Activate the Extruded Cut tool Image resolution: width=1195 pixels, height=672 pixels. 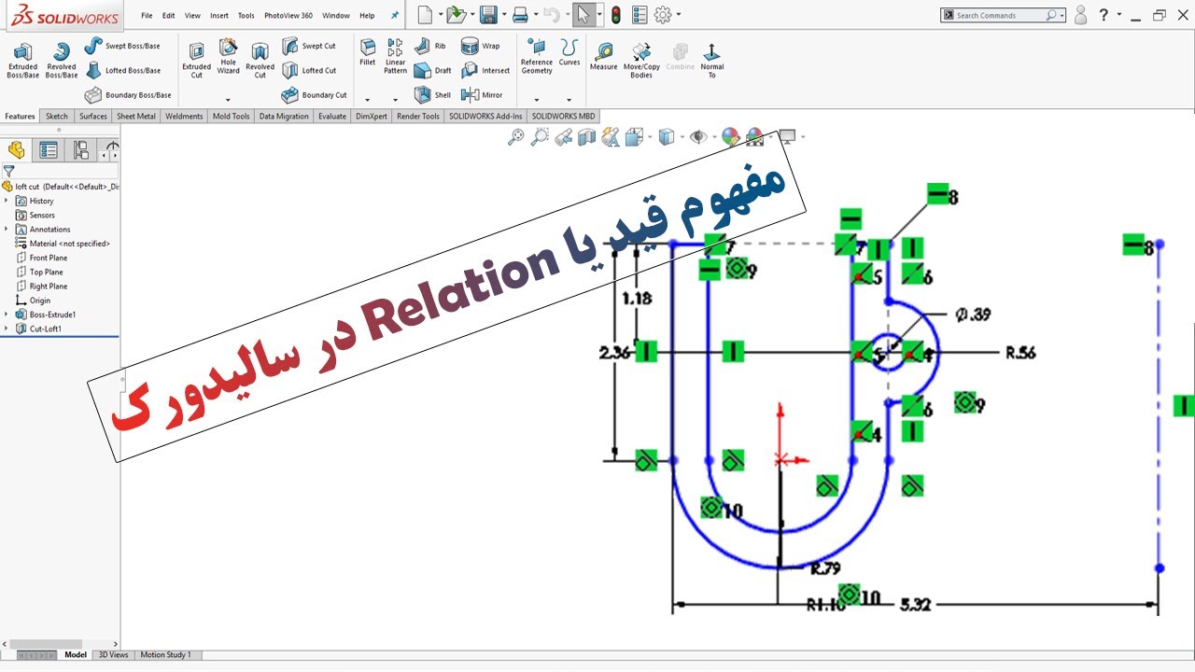(196, 60)
